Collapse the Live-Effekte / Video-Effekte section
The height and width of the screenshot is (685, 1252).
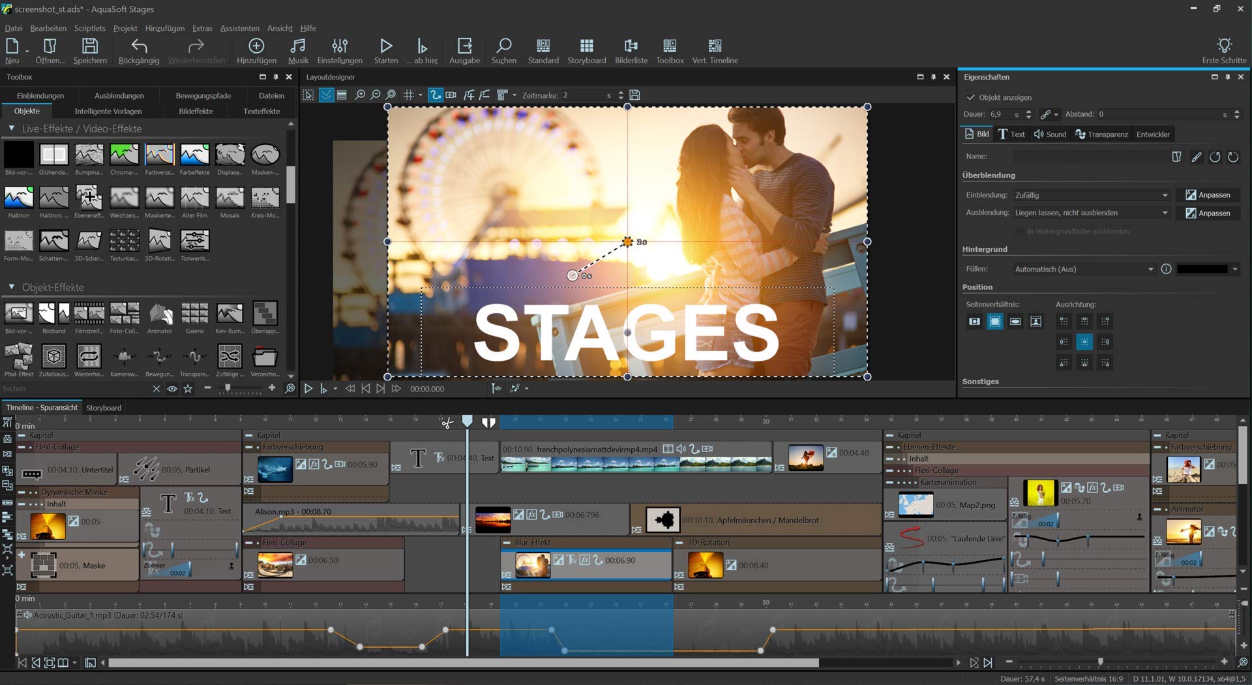[x=12, y=129]
